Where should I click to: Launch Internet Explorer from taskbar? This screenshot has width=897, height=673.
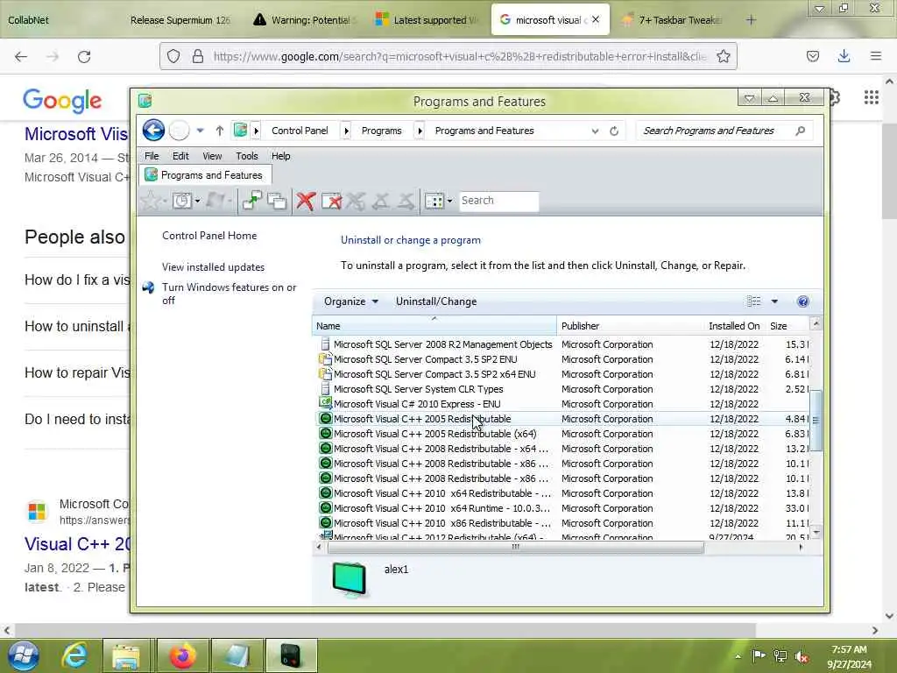75,655
